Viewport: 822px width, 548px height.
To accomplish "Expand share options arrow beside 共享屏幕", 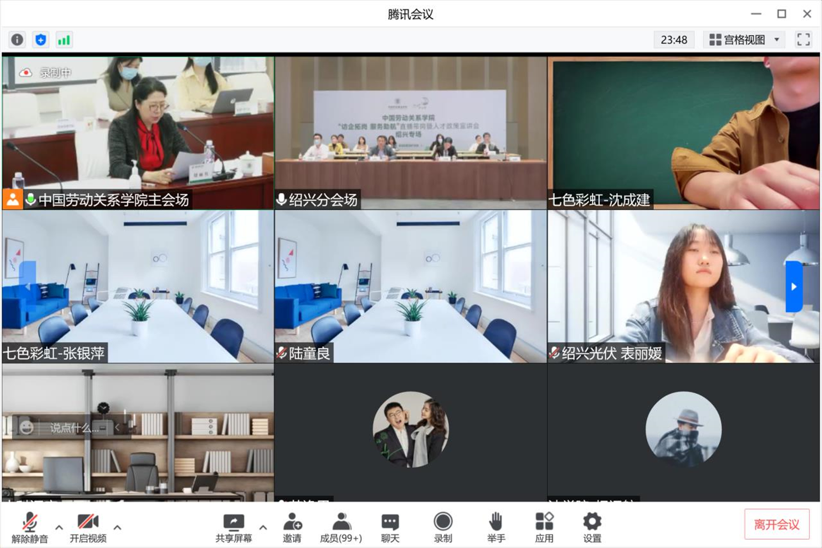I will [263, 527].
